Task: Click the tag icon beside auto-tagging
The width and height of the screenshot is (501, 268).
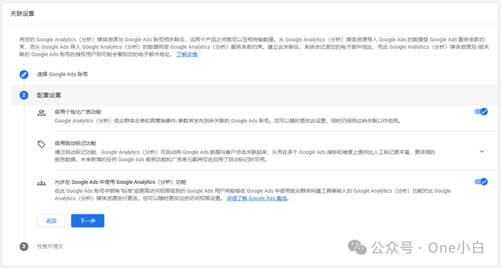Action: (42, 144)
